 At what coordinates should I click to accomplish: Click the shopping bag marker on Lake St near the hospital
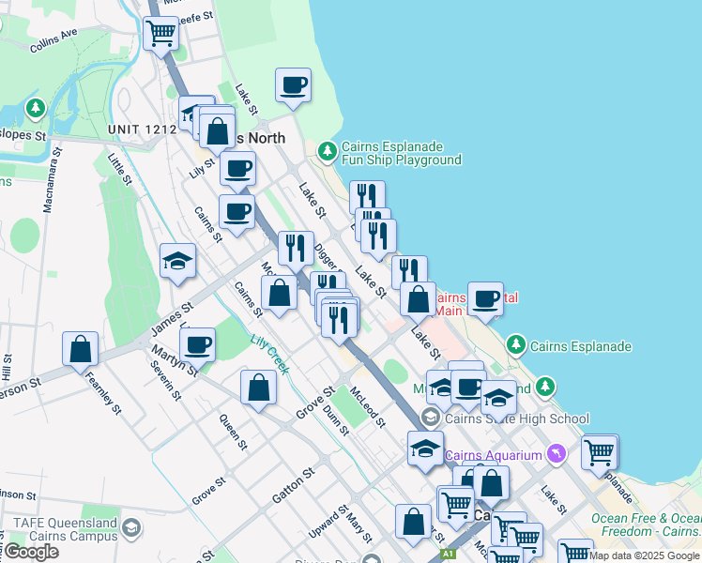click(418, 300)
